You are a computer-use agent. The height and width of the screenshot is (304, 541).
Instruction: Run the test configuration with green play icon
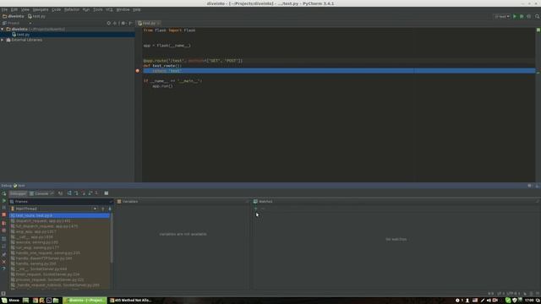[x=515, y=16]
